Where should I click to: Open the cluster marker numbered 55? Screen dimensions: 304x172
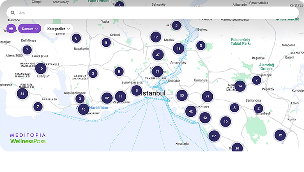(x=182, y=95)
